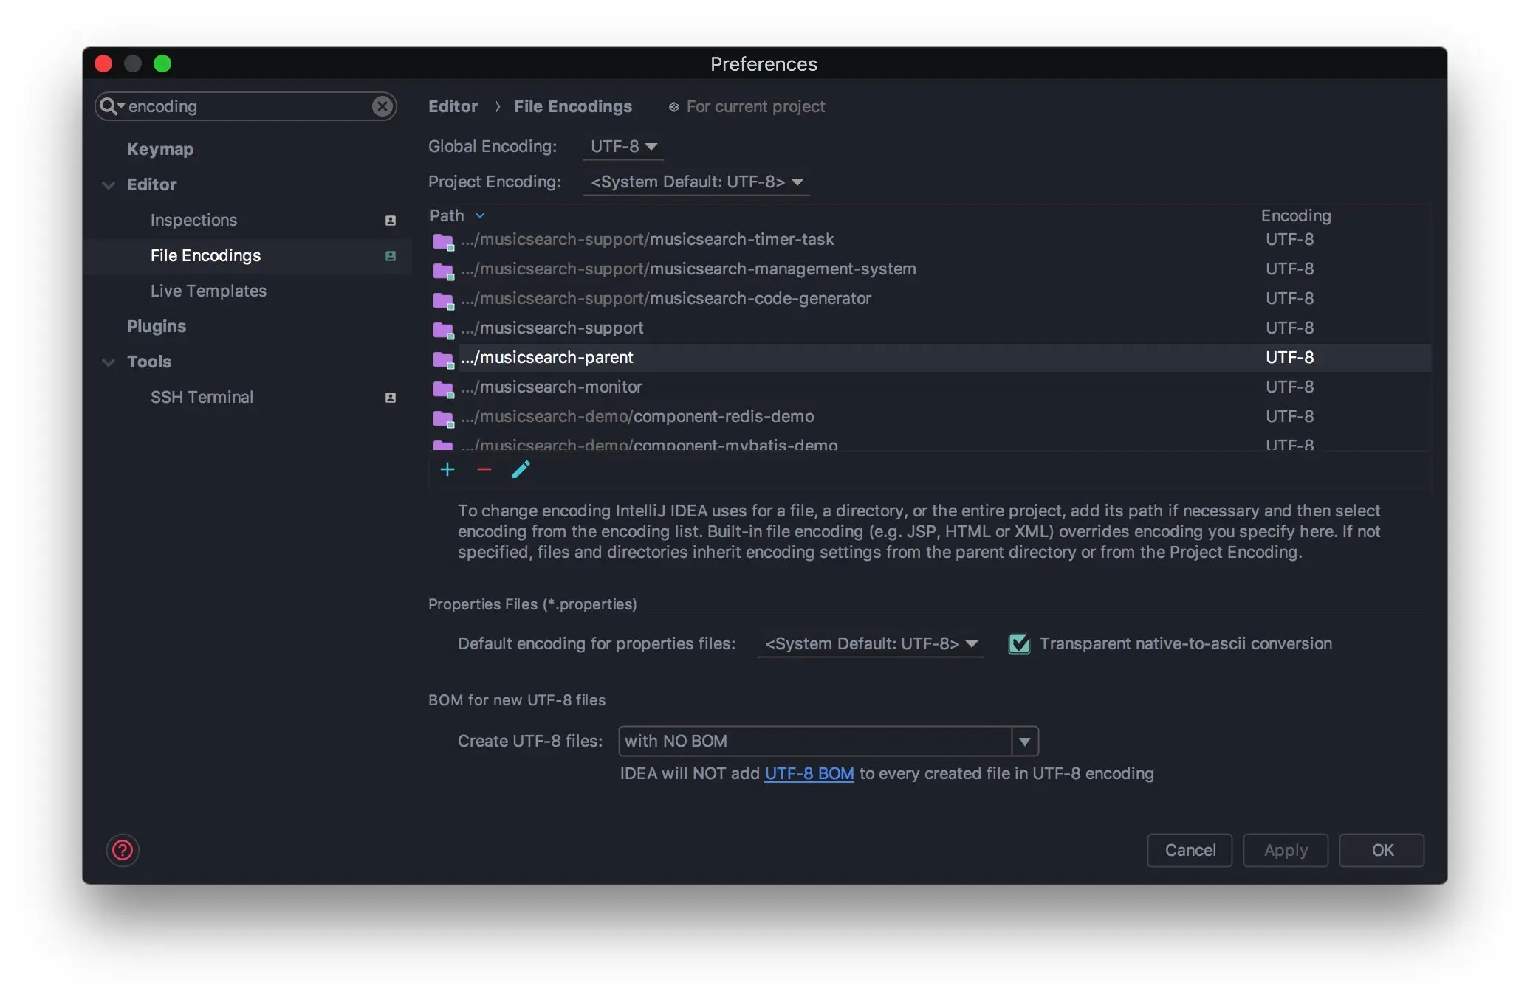
Task: Click the red remove path minus icon
Action: tap(484, 470)
